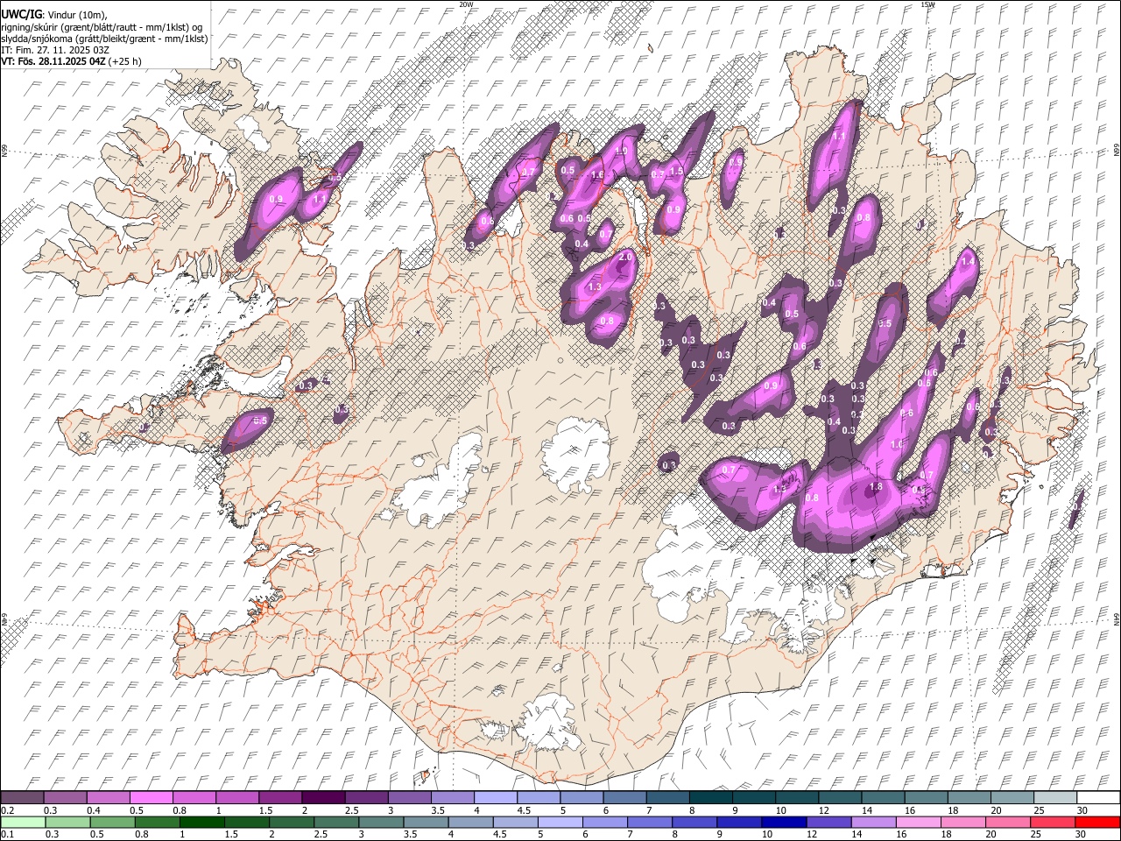Click the lower blue swatch between 7 and 8
This screenshot has width=1121, height=841.
(651, 822)
